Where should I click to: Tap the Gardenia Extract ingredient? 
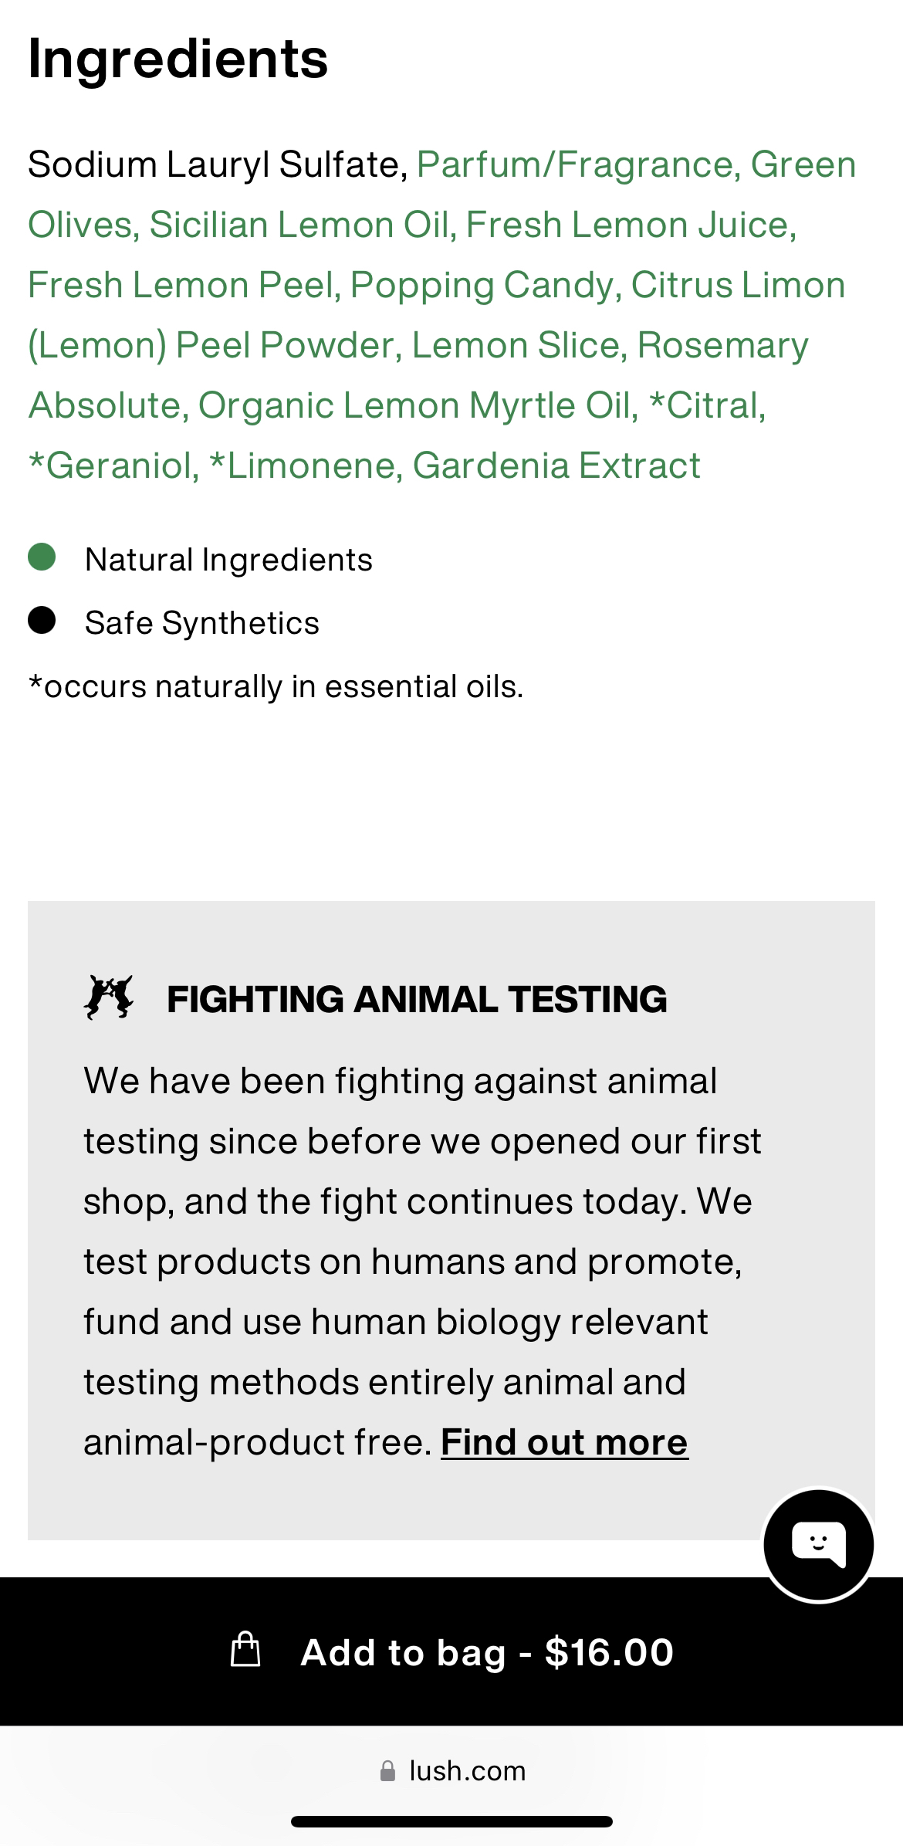pos(556,466)
